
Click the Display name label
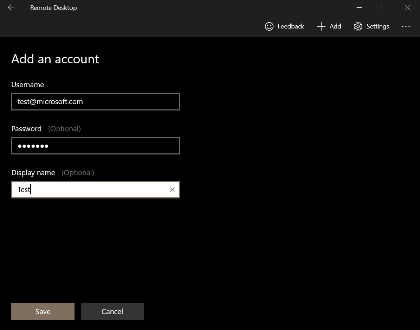click(33, 173)
